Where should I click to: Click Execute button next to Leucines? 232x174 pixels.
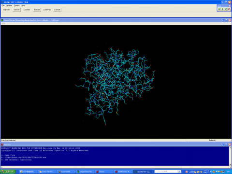click(37, 10)
